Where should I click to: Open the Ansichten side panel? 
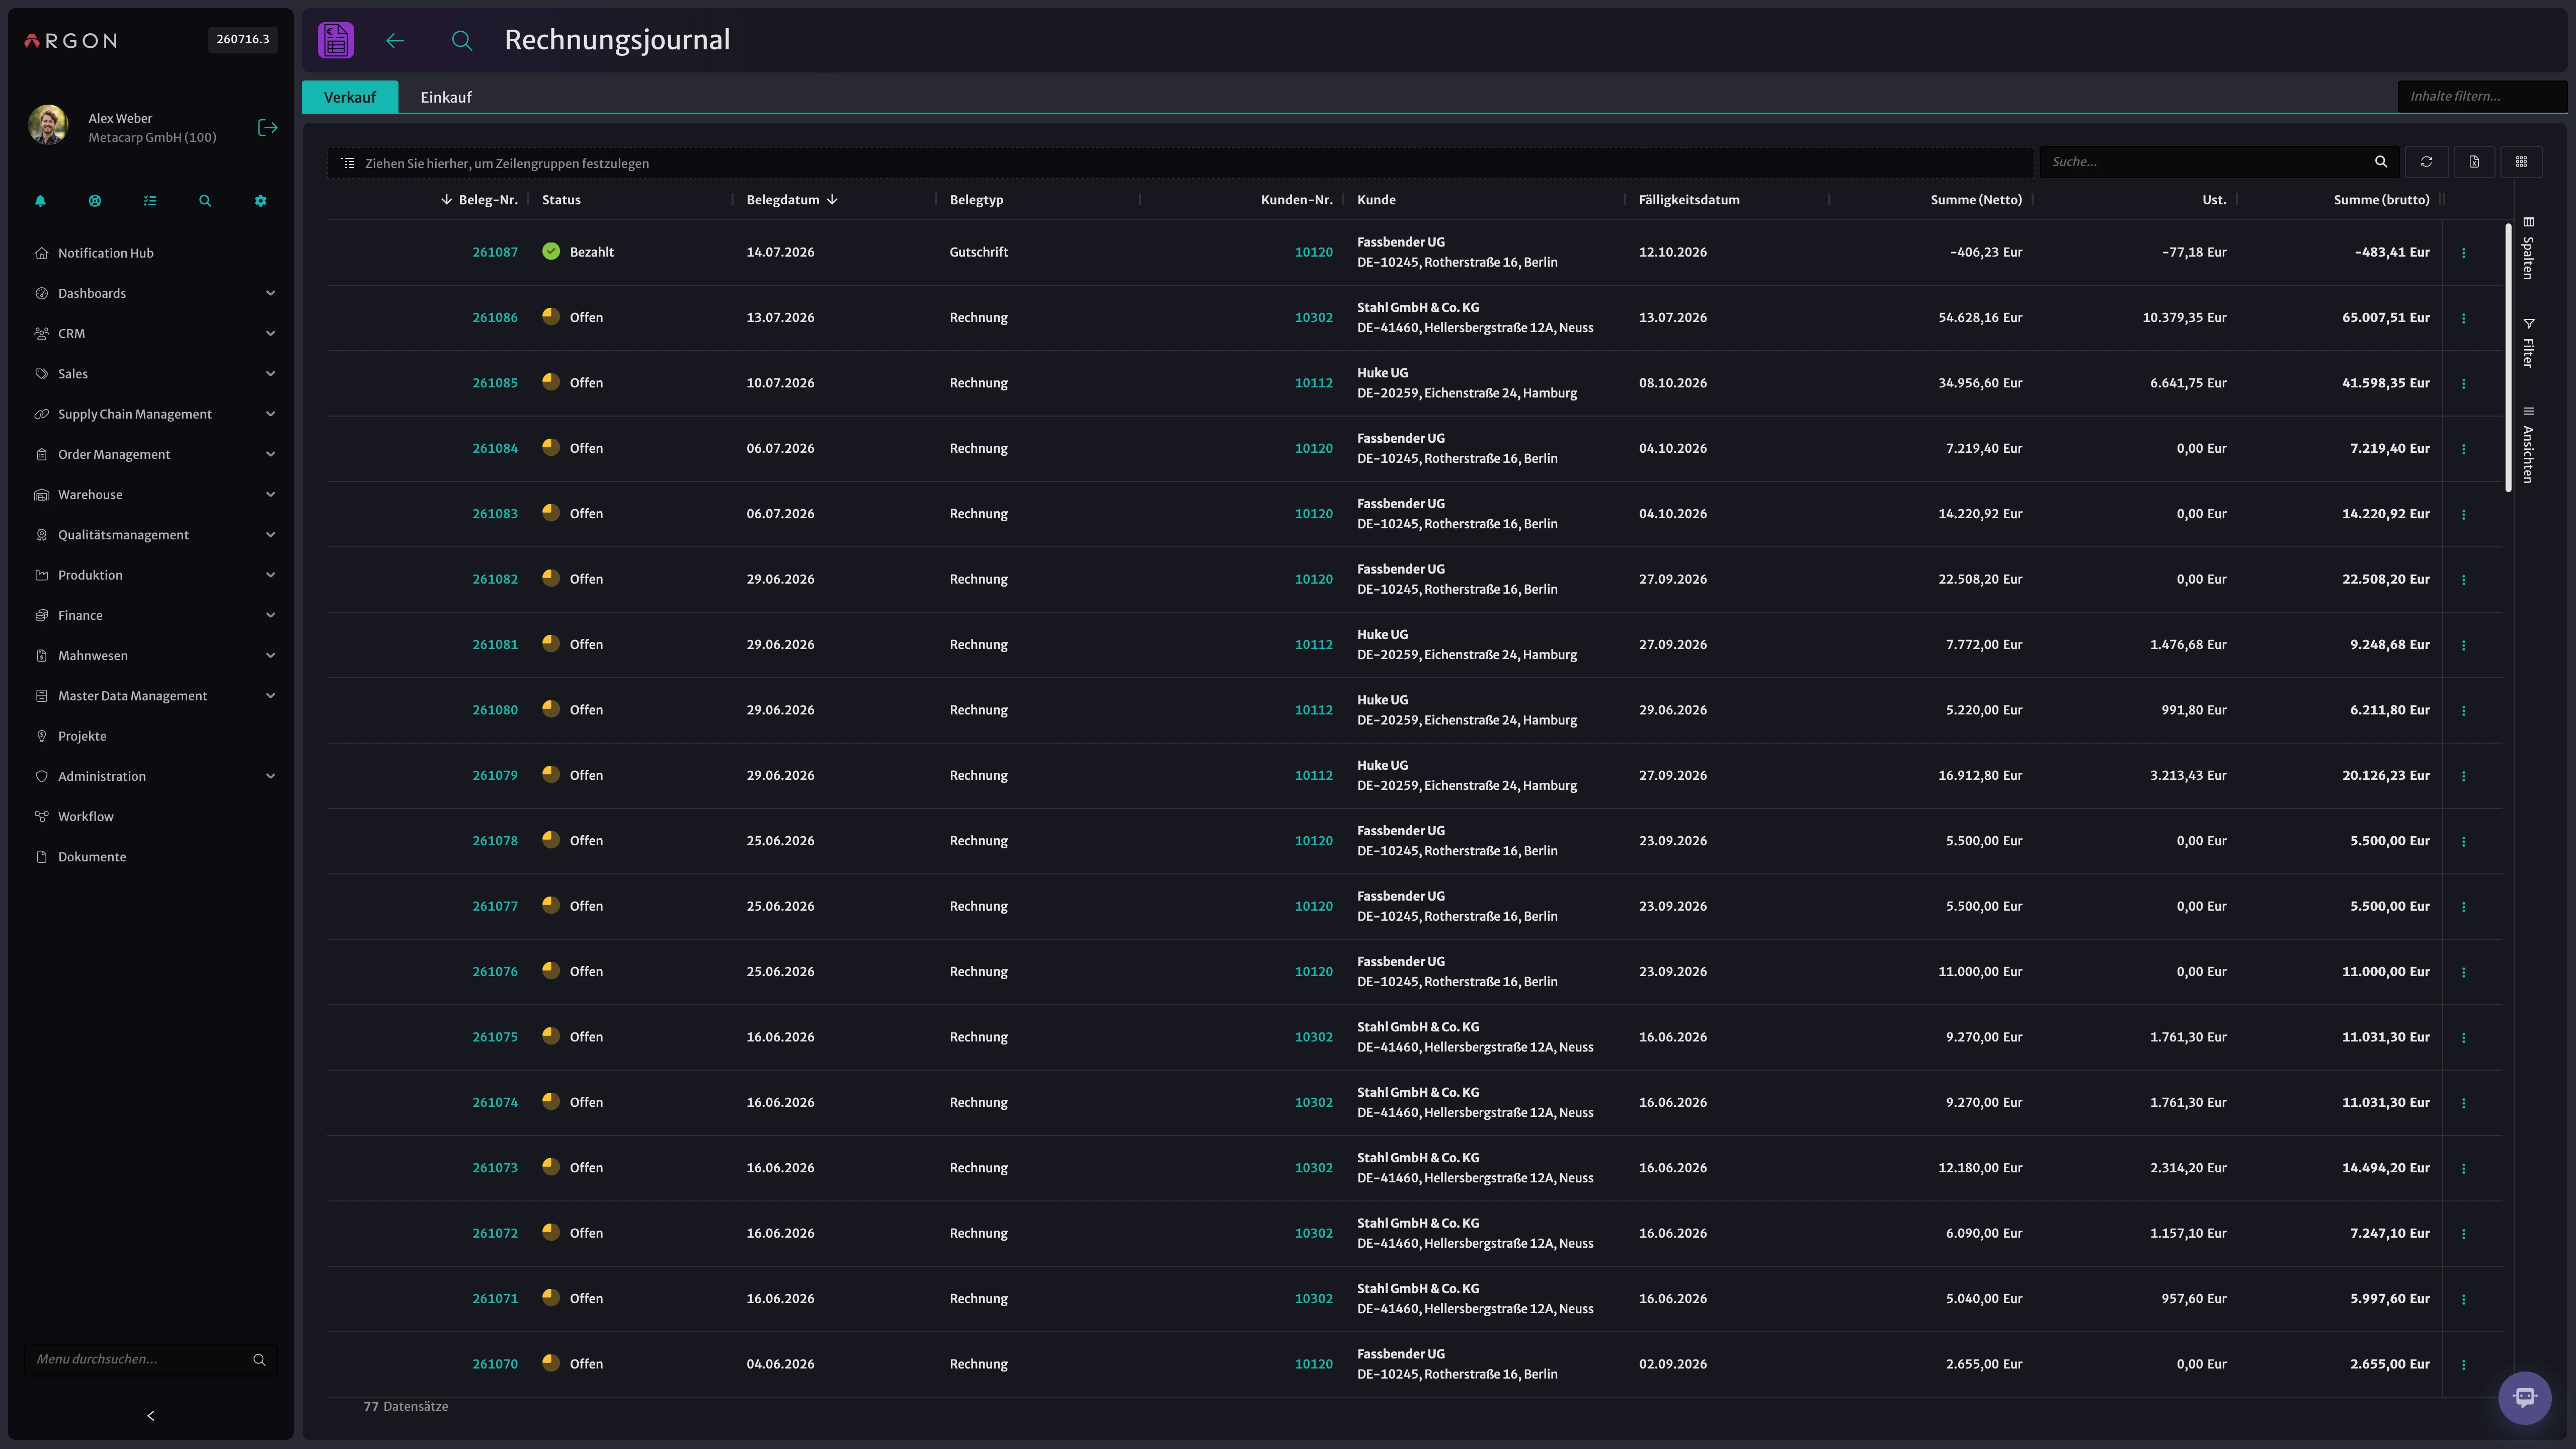tap(2528, 445)
